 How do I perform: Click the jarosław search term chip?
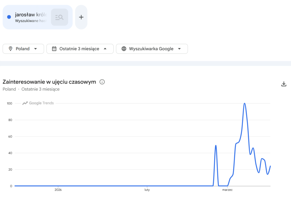tap(31, 17)
